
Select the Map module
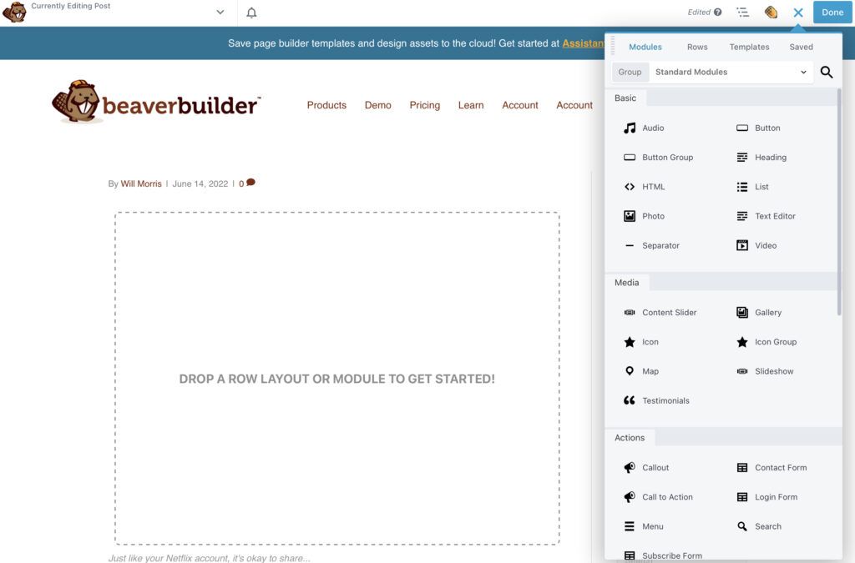tap(651, 370)
